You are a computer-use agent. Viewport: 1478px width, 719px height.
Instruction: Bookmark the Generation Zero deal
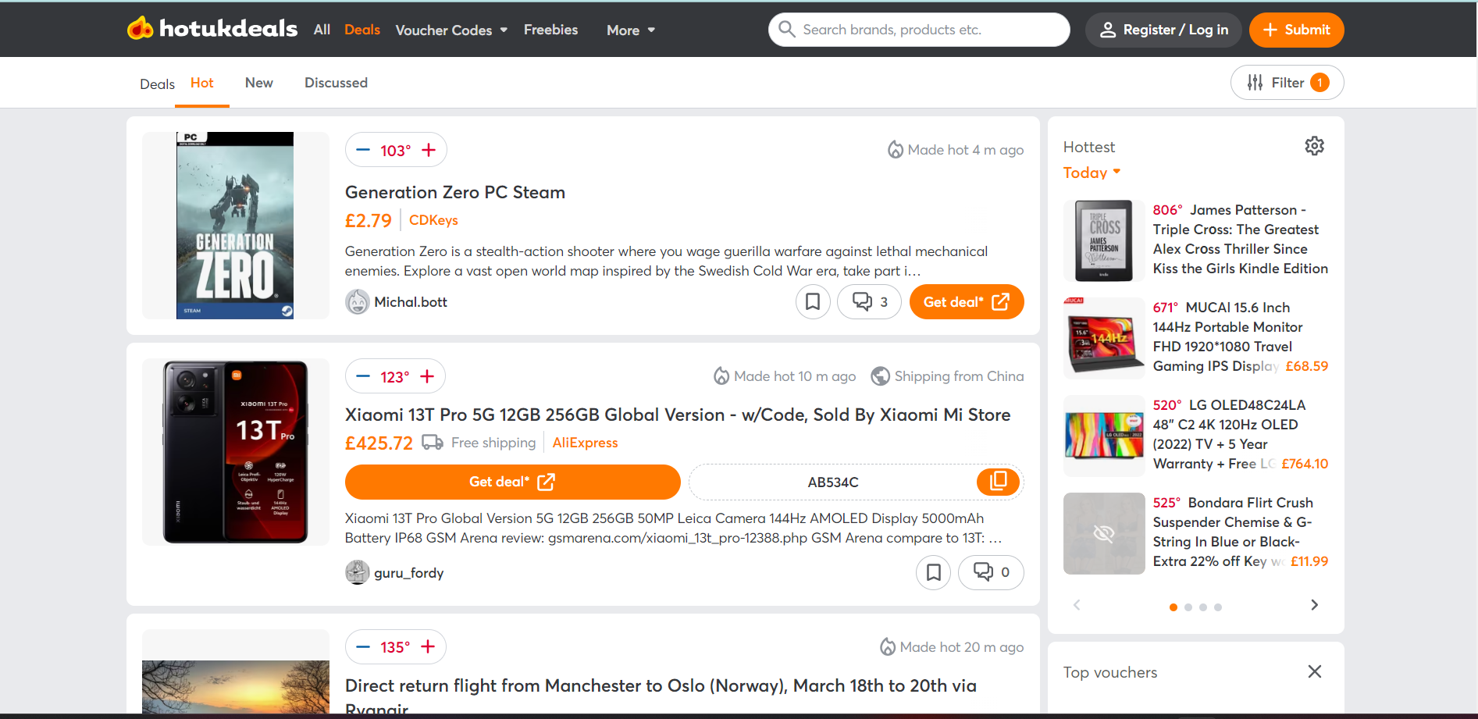(x=813, y=302)
